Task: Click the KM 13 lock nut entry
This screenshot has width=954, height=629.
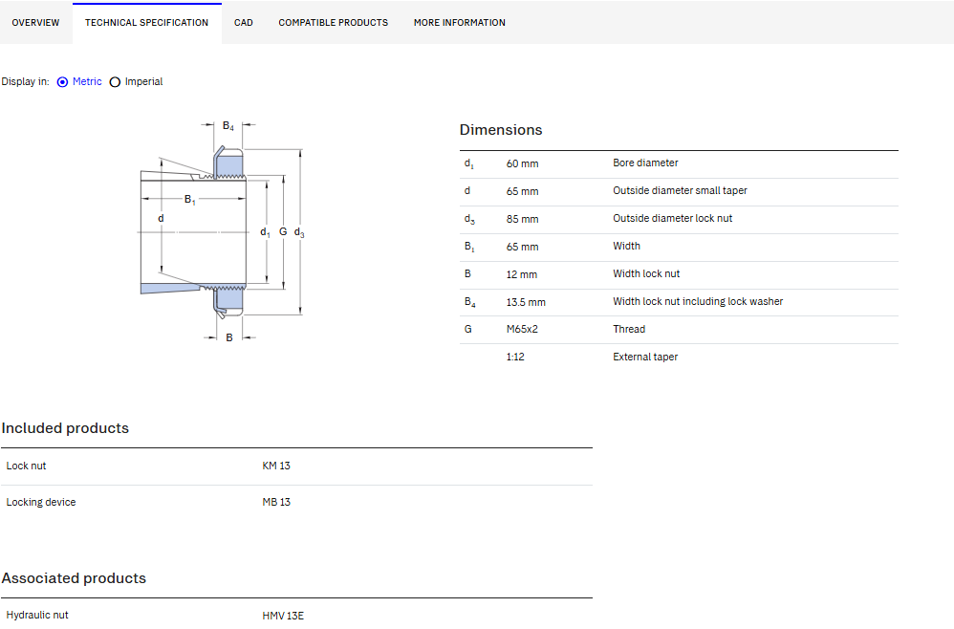Action: pos(276,466)
